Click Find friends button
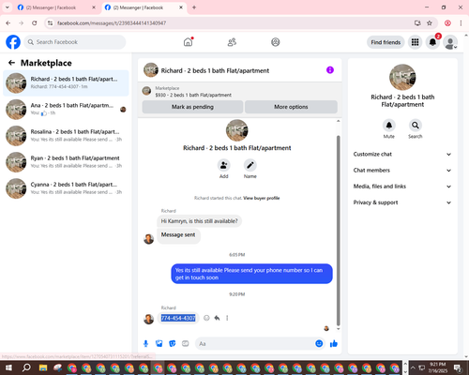Viewport: 469px width, 375px height. coord(386,42)
